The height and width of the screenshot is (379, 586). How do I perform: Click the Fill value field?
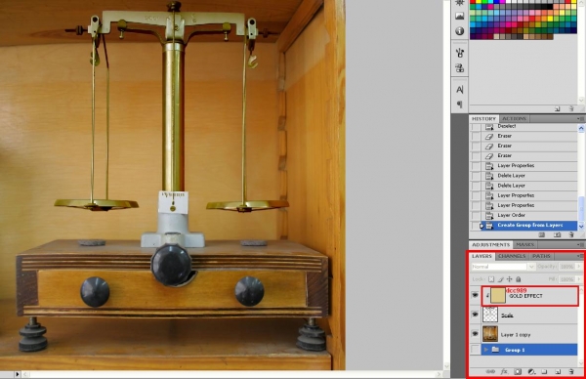(x=567, y=279)
